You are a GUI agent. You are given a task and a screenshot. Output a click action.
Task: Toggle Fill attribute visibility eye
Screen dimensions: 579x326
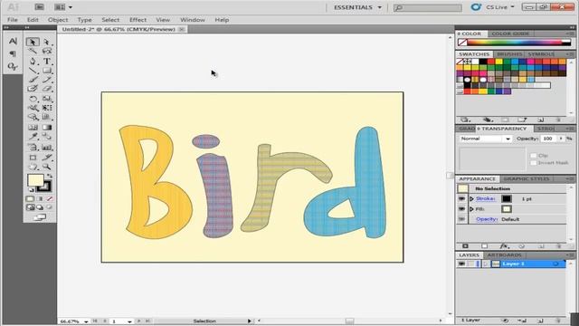pos(461,209)
